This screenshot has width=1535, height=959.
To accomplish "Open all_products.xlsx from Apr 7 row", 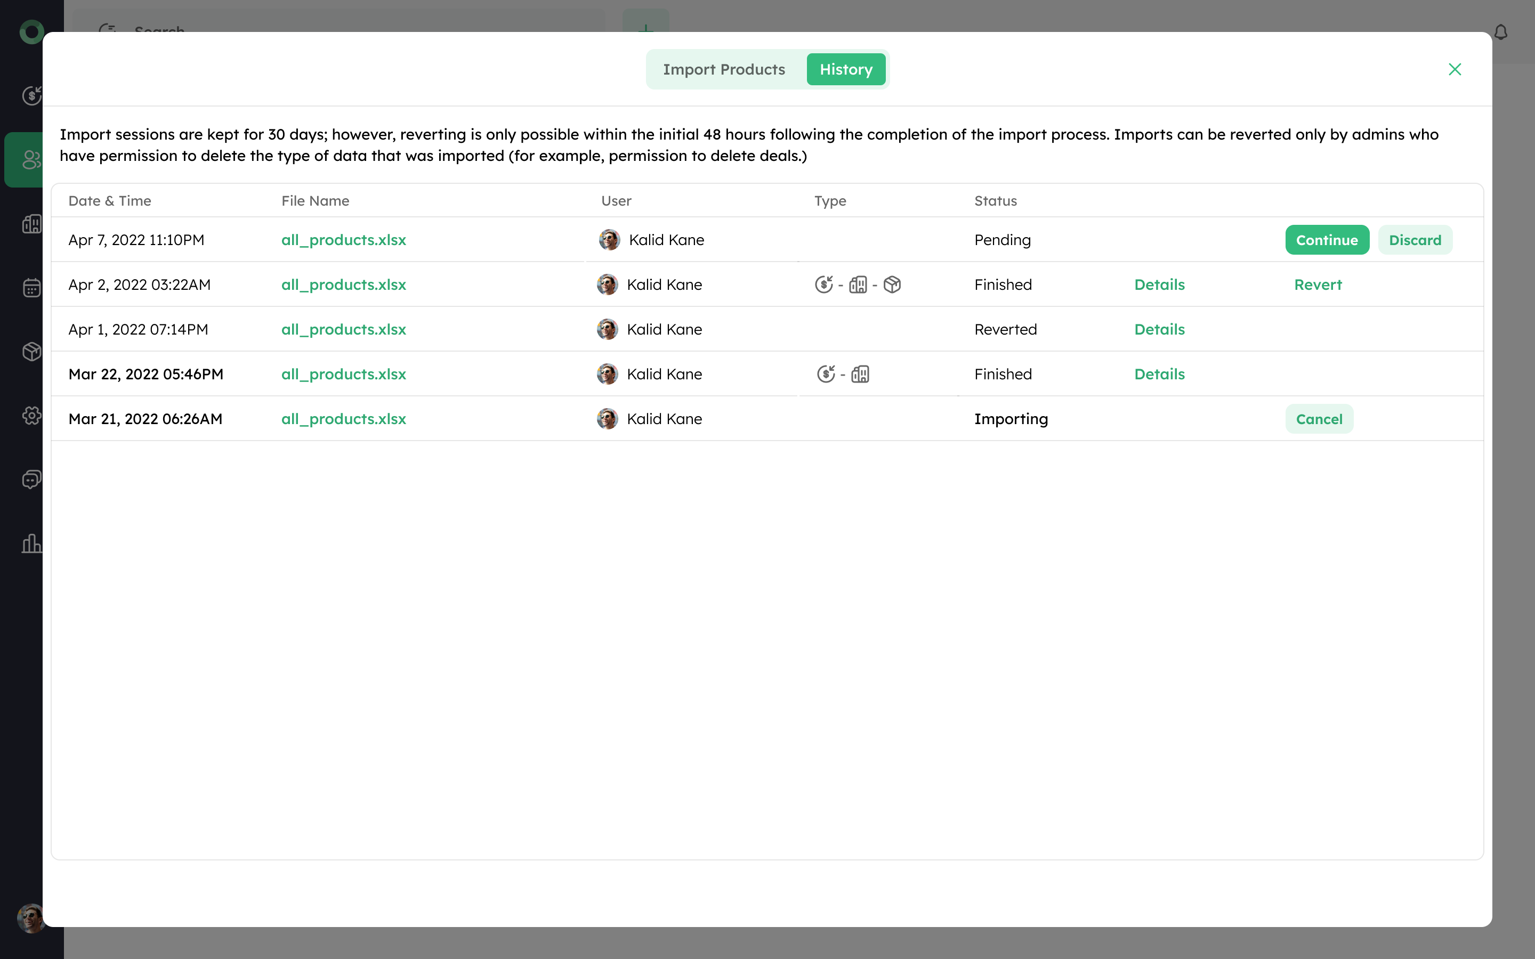I will click(344, 240).
